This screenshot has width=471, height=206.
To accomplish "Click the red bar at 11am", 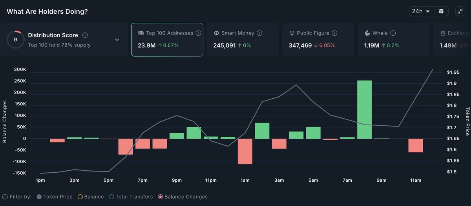I will click(x=415, y=145).
